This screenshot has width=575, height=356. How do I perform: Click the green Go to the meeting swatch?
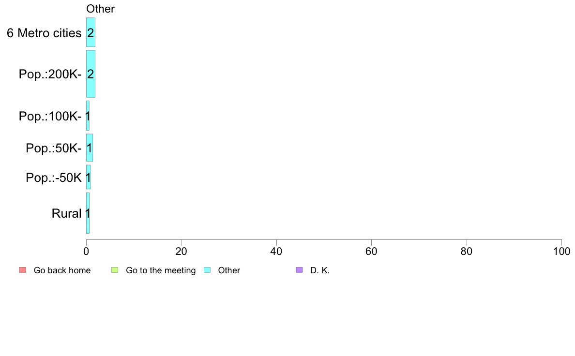(x=115, y=270)
